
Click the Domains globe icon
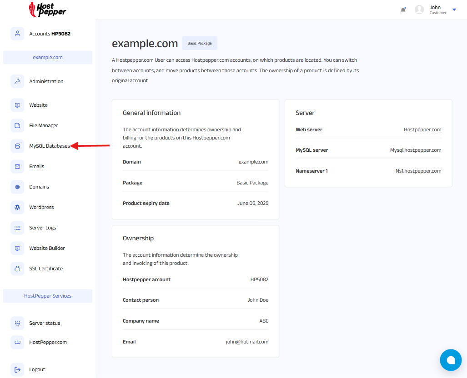[17, 187]
